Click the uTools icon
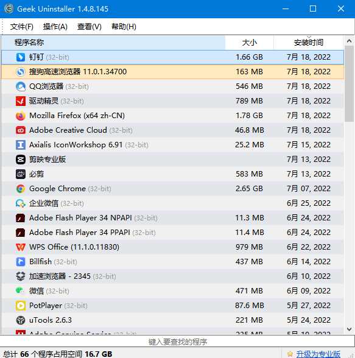355x358 pixels. click(x=21, y=320)
